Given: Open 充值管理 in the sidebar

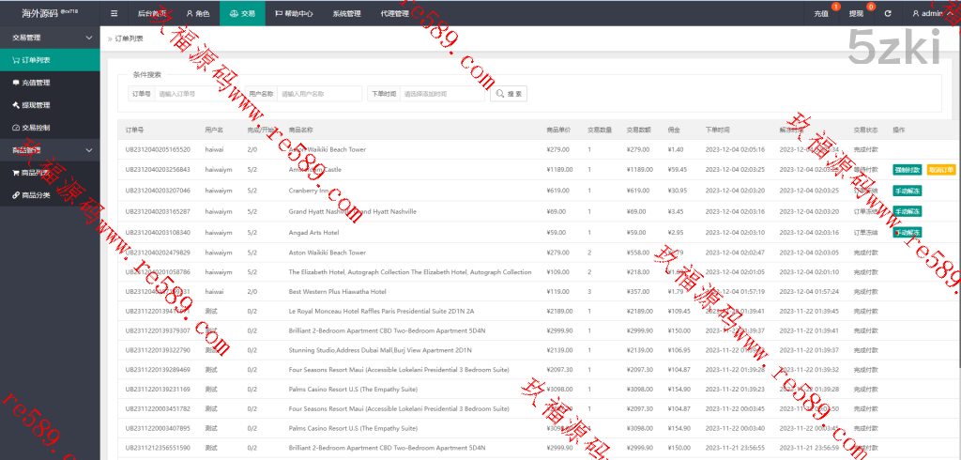Looking at the screenshot, I should pos(36,83).
